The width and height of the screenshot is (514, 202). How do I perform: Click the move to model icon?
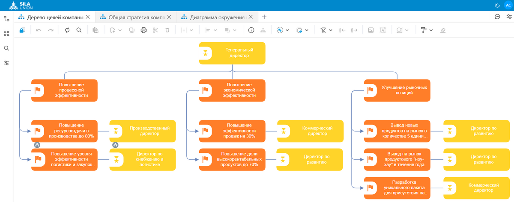(x=299, y=30)
